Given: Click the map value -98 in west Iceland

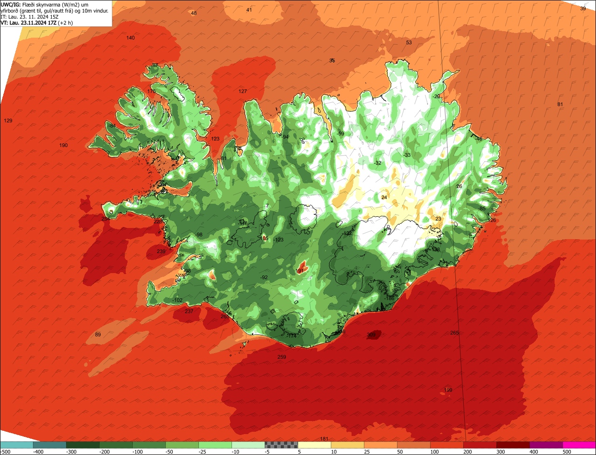Looking at the screenshot, I should (199, 234).
